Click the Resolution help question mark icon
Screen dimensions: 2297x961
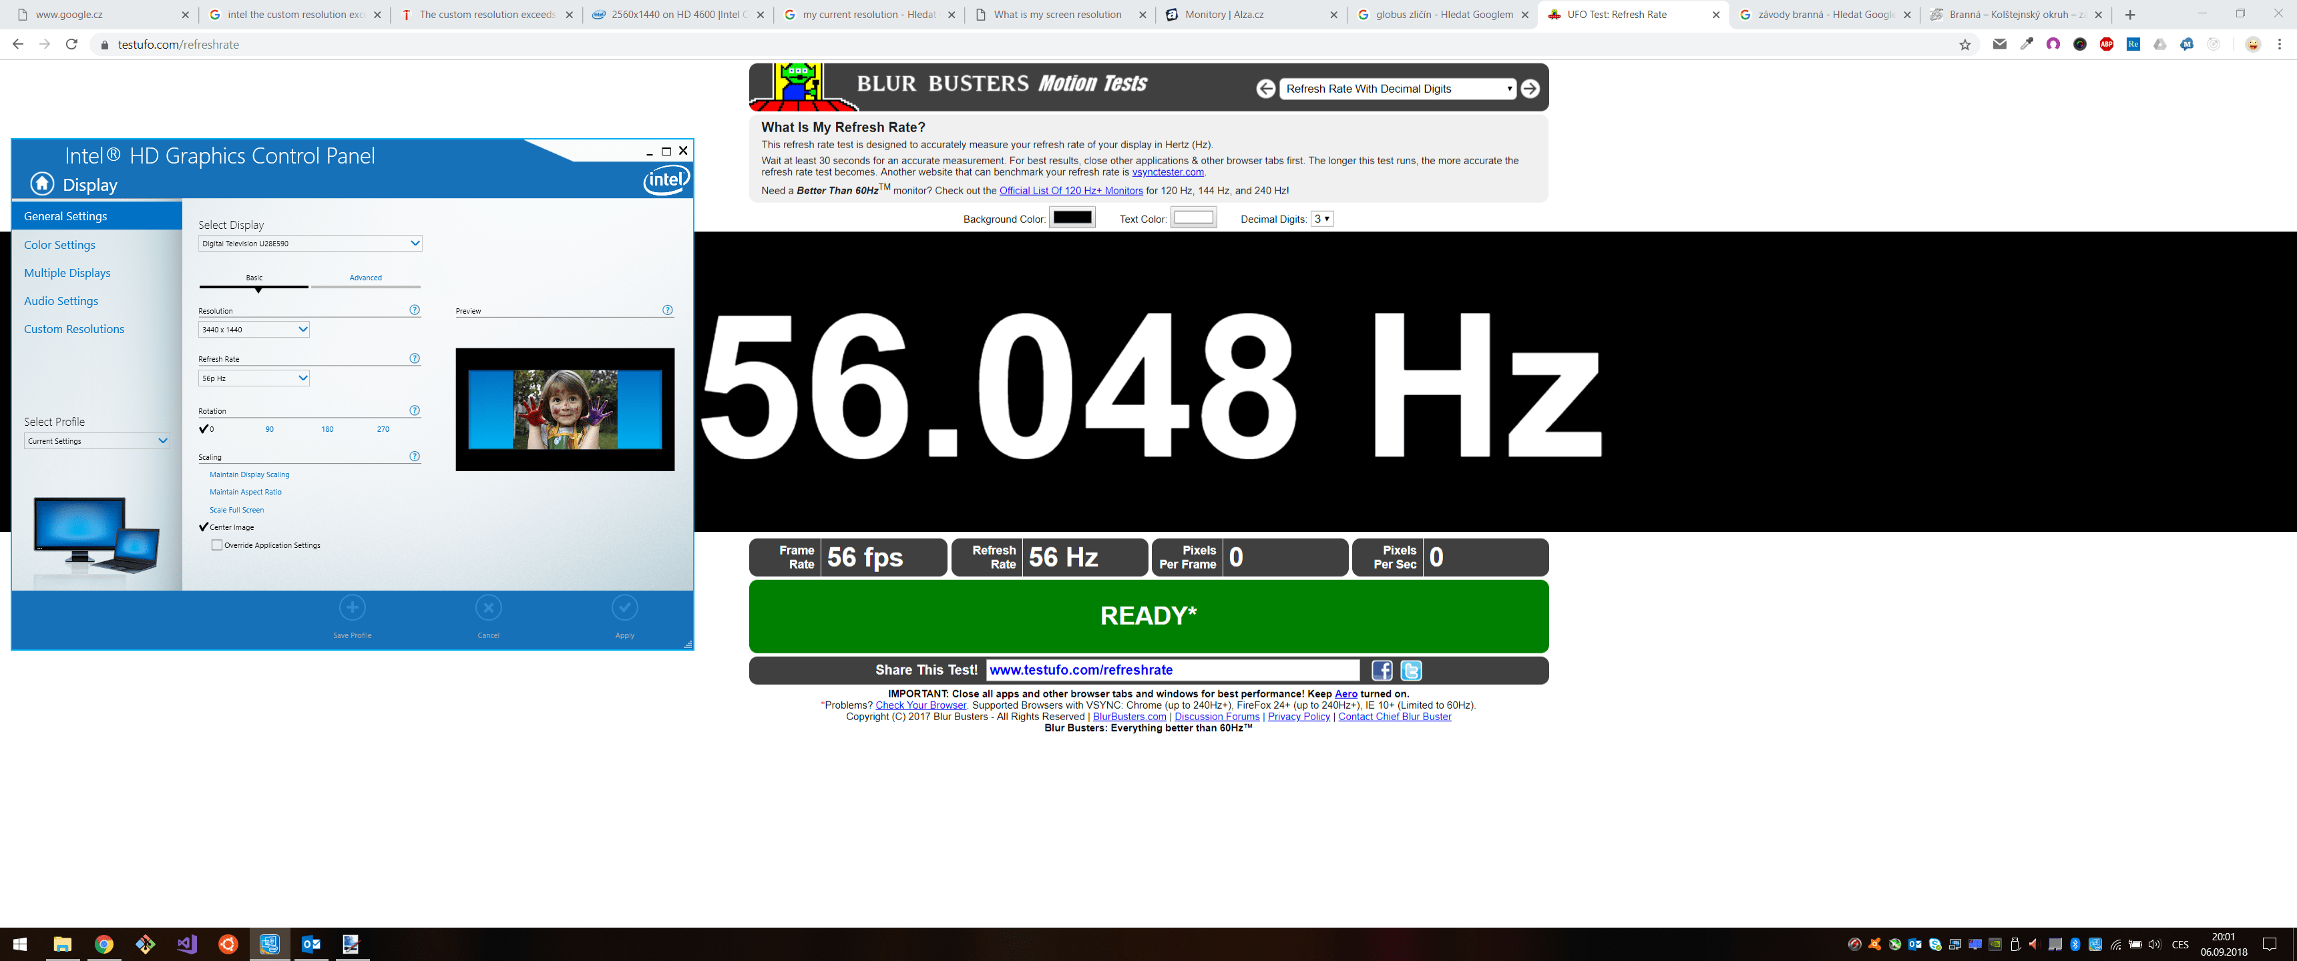click(414, 310)
